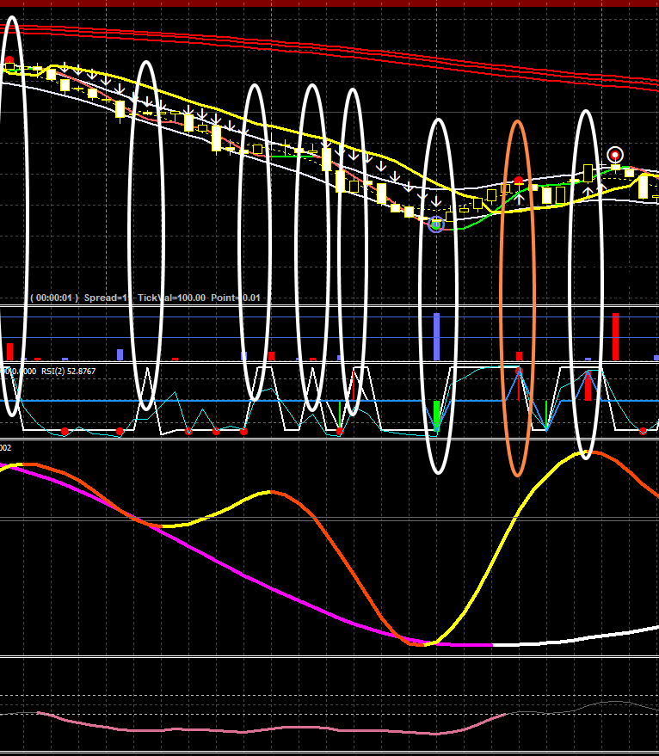The width and height of the screenshot is (659, 756).
Task: Click the "RSI(2) 52.8767" indicator label
Action: (x=69, y=372)
